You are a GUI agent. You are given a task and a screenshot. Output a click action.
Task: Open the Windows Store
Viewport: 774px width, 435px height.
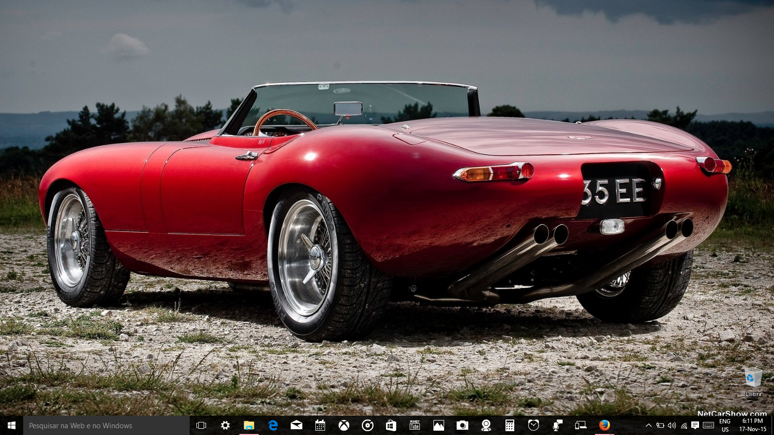click(x=391, y=425)
